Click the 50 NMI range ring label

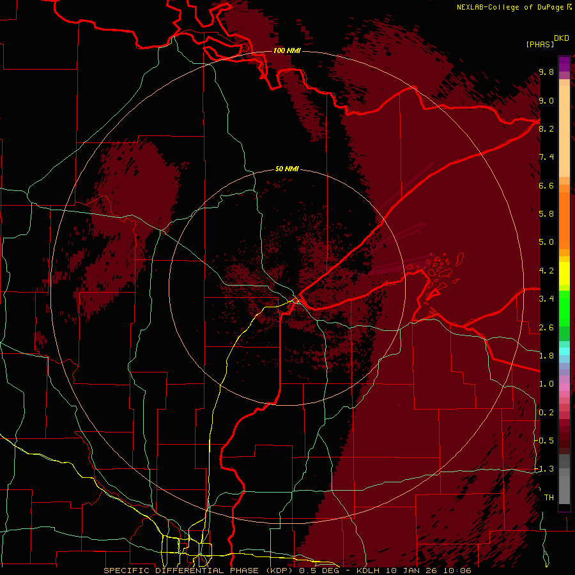click(x=287, y=169)
